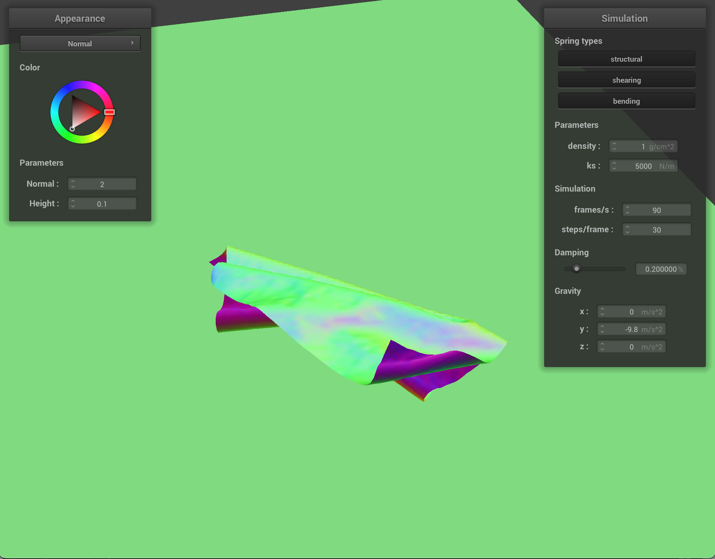Image resolution: width=715 pixels, height=559 pixels.
Task: Adjust Height value with stepper arrows
Action: [x=73, y=203]
